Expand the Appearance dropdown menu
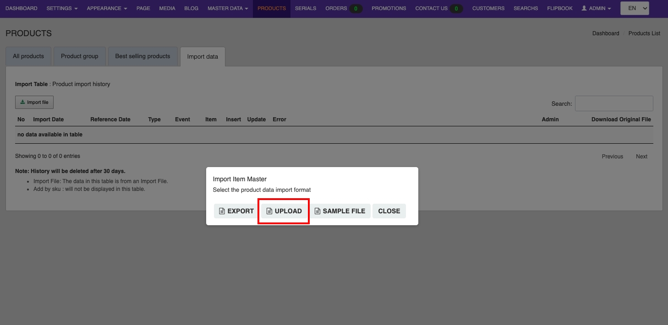Viewport: 668px width, 325px height. (x=107, y=8)
